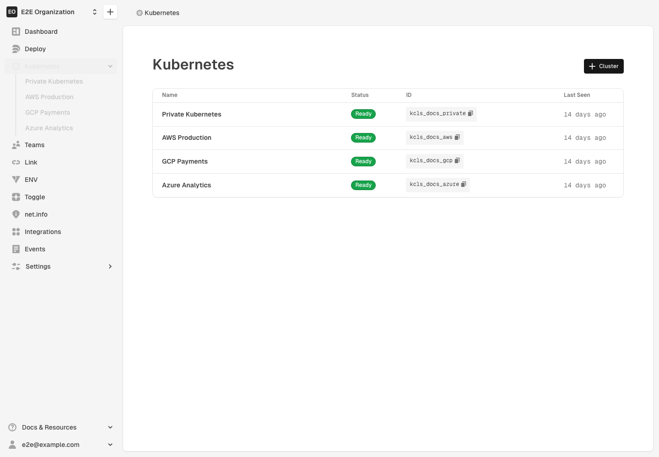
Task: Click the Events list icon
Action: point(16,249)
